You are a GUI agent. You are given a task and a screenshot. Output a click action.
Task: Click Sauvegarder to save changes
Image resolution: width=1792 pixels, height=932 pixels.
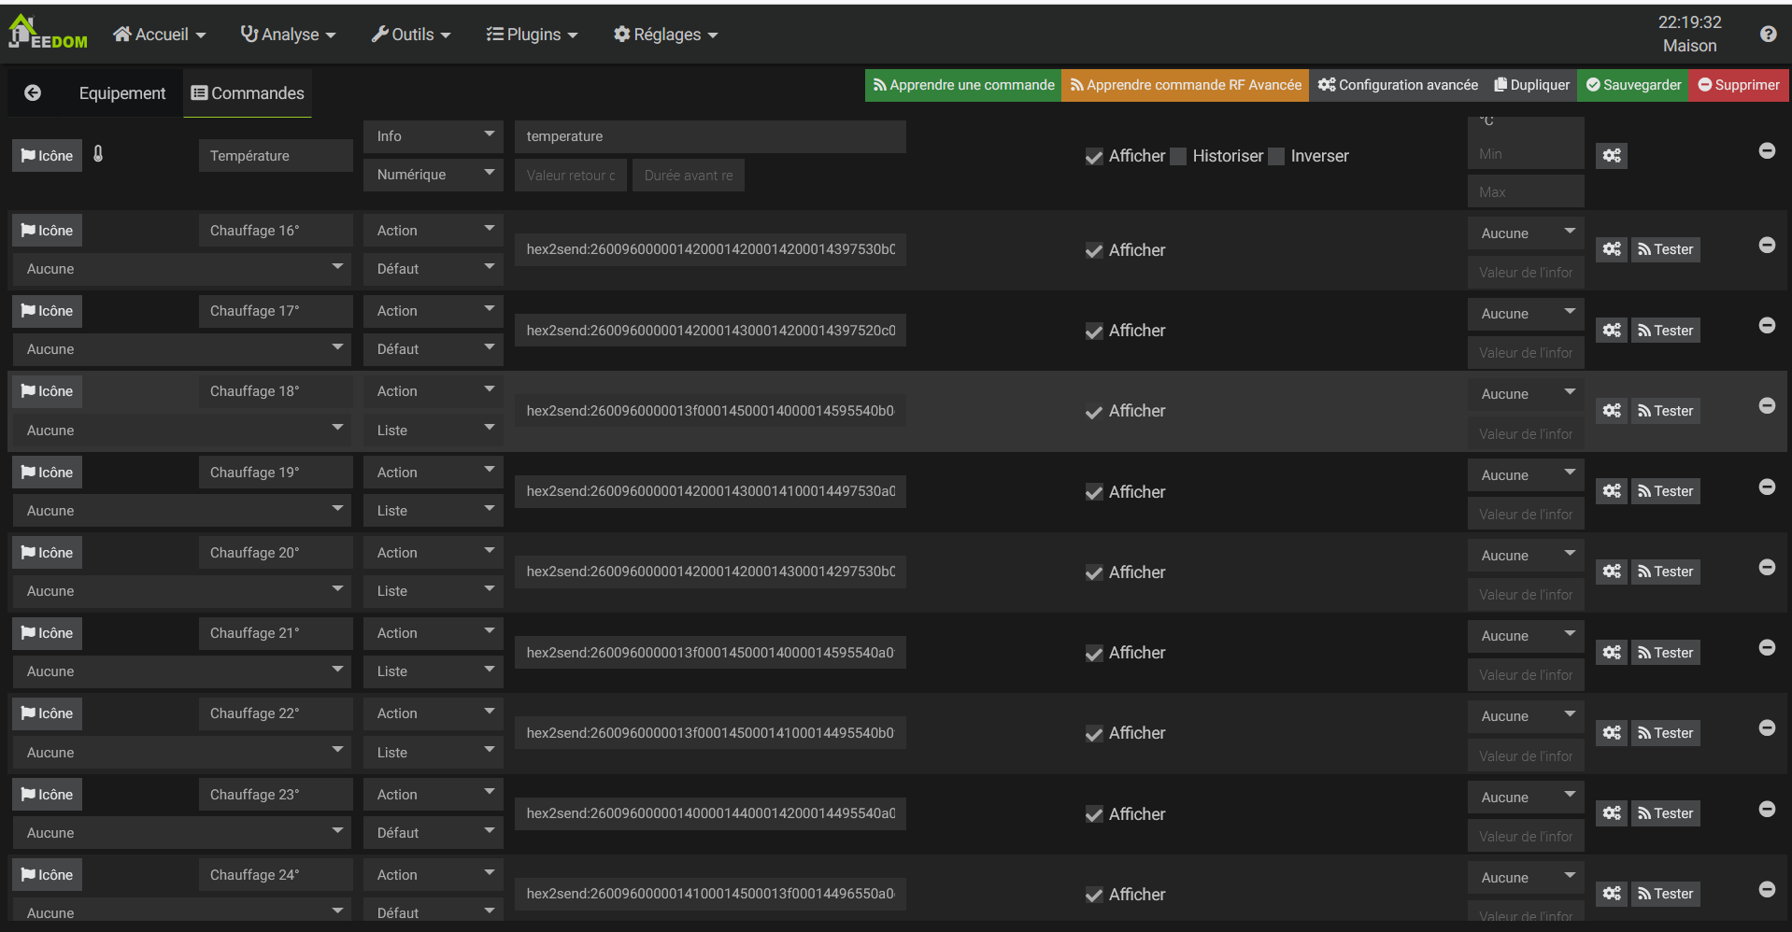tap(1633, 85)
